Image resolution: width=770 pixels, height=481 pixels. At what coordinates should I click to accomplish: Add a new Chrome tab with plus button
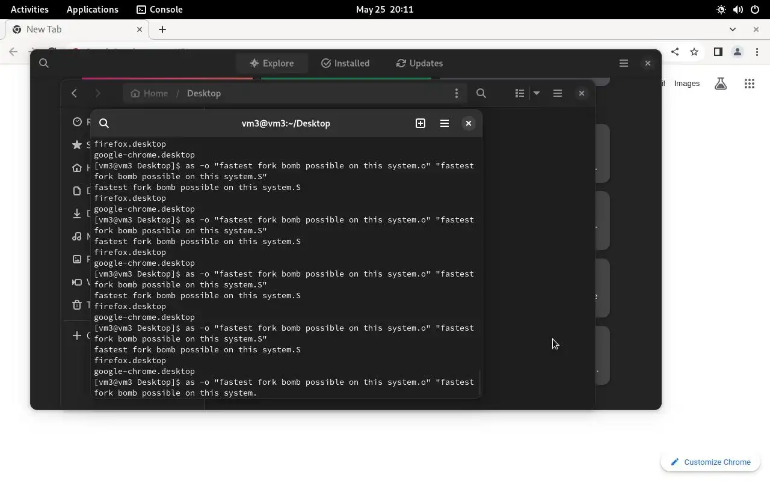[x=162, y=29]
